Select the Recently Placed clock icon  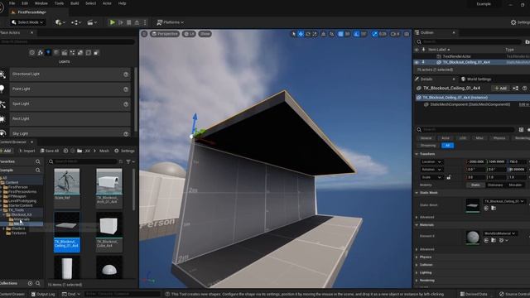(32, 53)
